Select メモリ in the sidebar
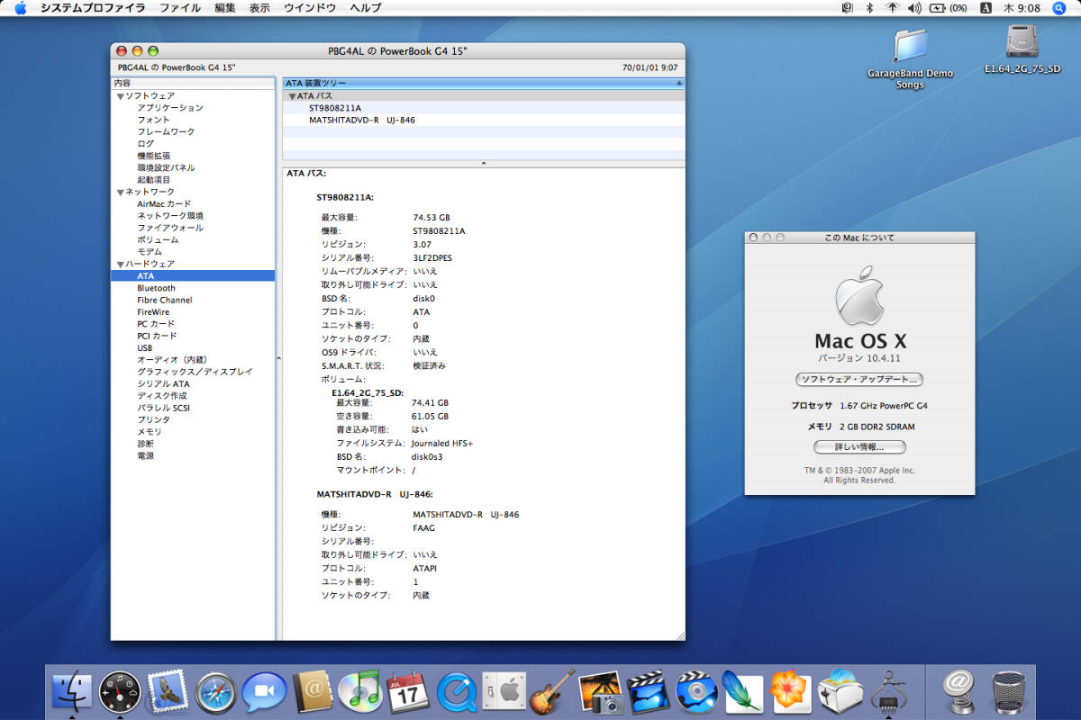The image size is (1081, 720). (x=150, y=432)
